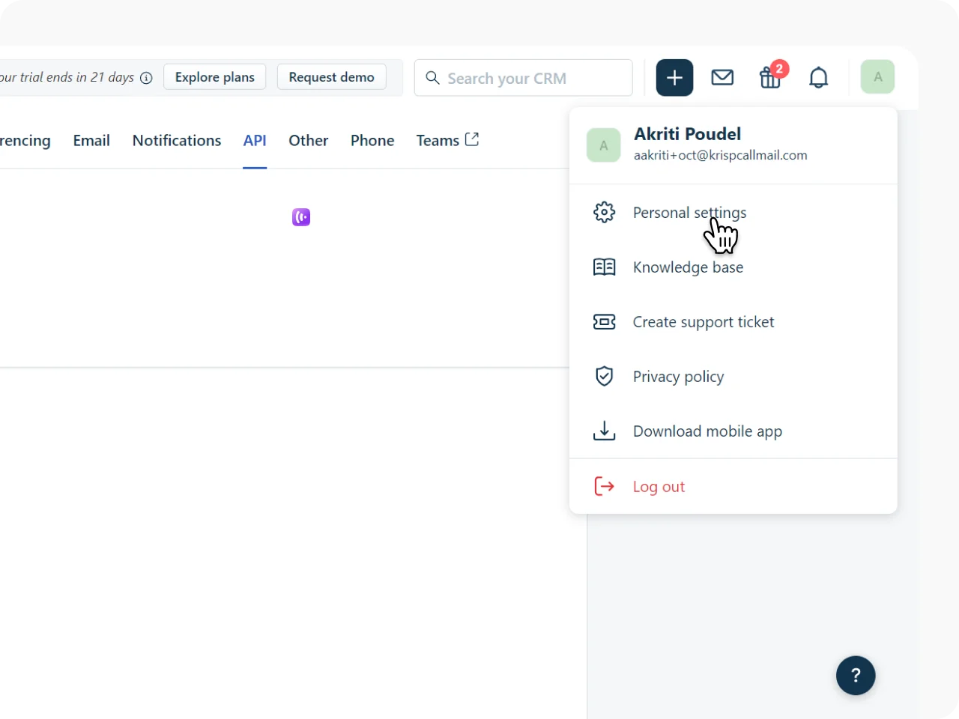Click the purple KrispCall app icon
The height and width of the screenshot is (719, 959).
click(301, 217)
